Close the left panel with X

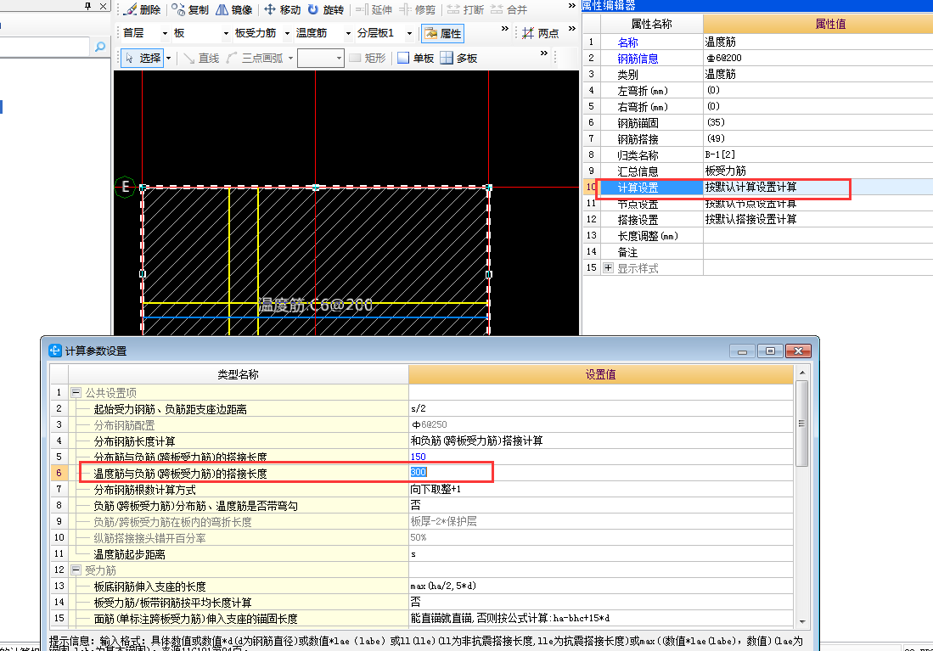click(103, 6)
